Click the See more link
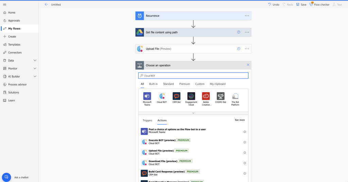The image size is (348, 182). pyautogui.click(x=240, y=120)
